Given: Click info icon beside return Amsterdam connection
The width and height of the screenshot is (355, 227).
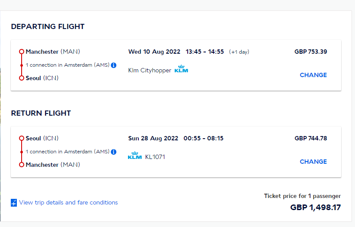Looking at the screenshot, I should [x=114, y=152].
